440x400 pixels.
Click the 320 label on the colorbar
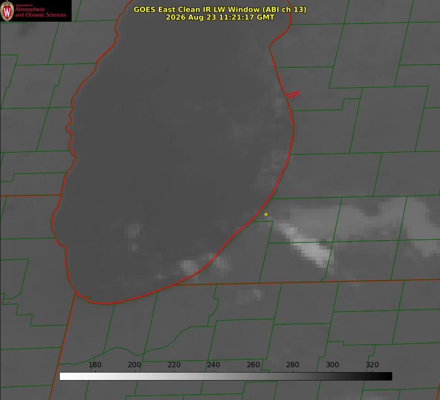372,365
